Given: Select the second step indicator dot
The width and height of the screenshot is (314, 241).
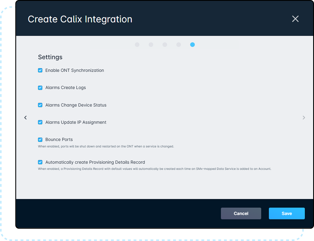Looking at the screenshot, I should point(151,45).
